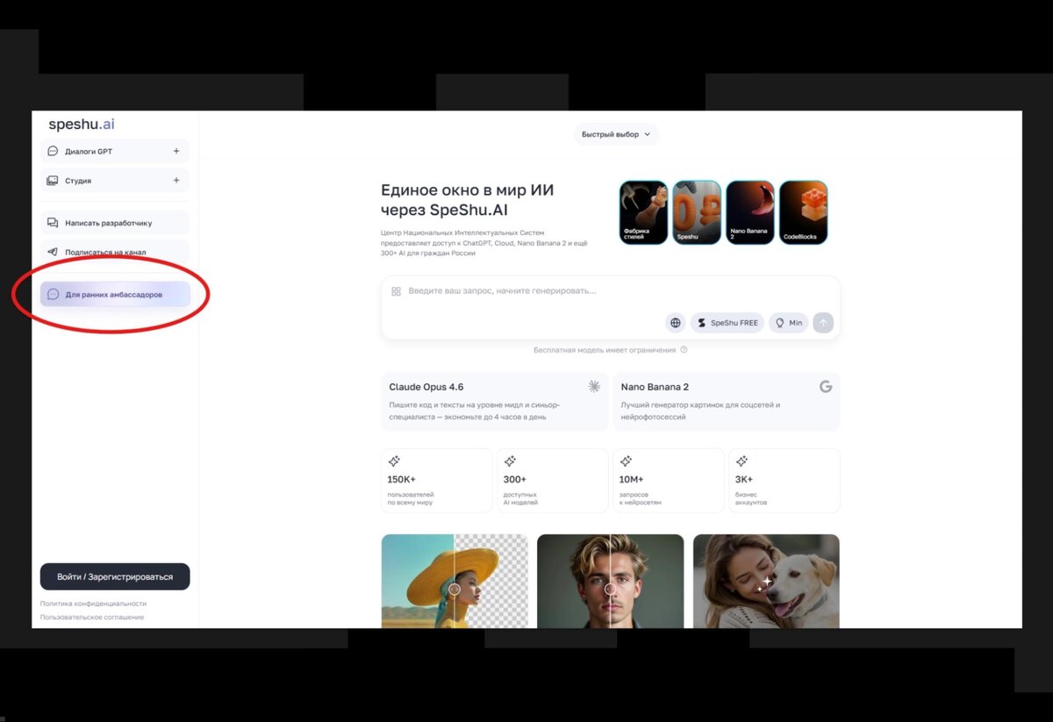Click the text Бесплатная модель имеет ограничения
Image resolution: width=1053 pixels, height=722 pixels.
pyautogui.click(x=605, y=350)
